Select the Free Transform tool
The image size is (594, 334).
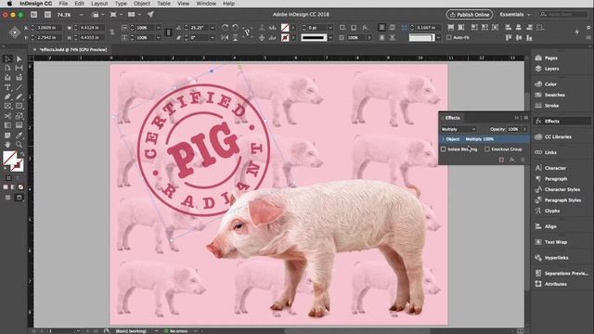click(19, 116)
